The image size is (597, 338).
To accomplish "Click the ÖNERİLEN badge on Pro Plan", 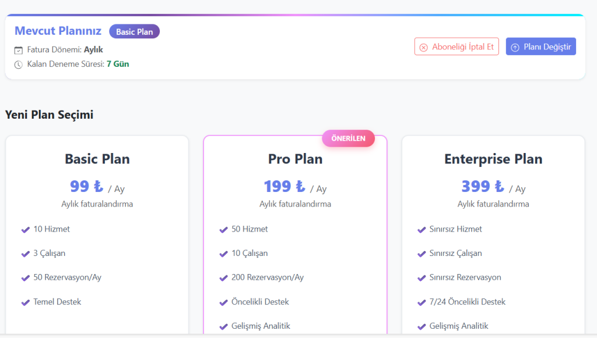I will pyautogui.click(x=348, y=138).
